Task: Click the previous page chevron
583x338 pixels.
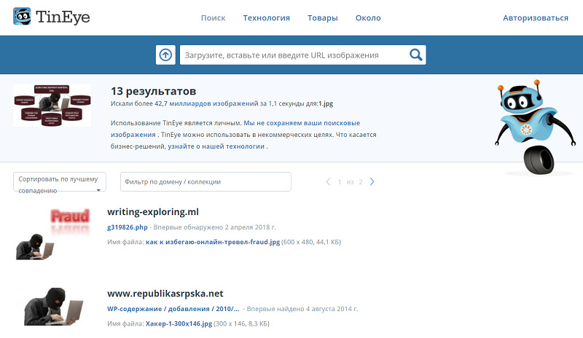Action: click(328, 182)
